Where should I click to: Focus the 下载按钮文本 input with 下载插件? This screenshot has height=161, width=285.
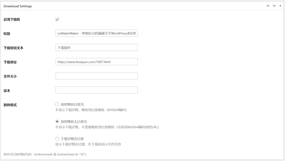(97, 48)
